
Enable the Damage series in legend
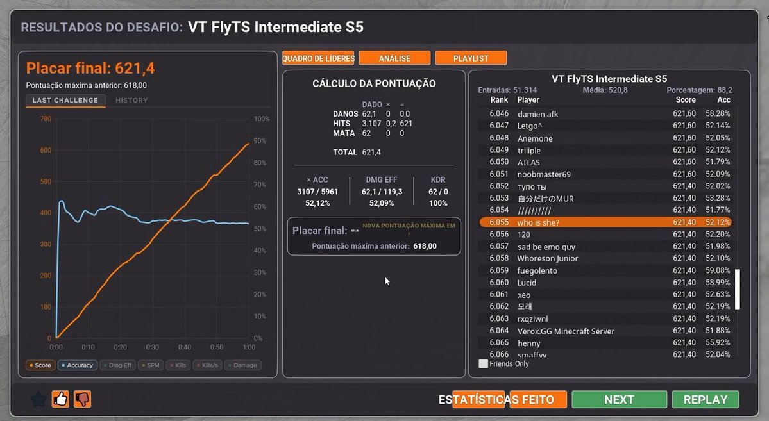(x=242, y=365)
